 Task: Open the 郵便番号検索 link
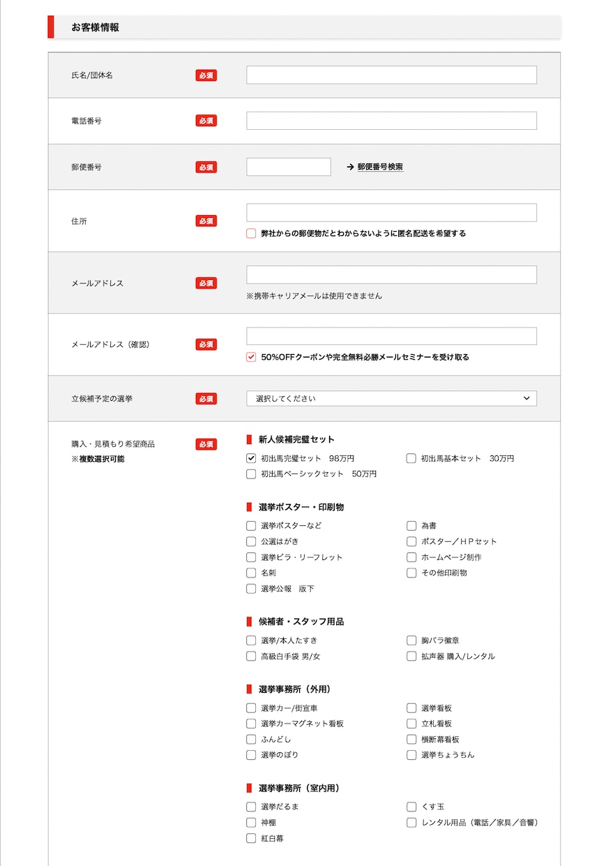point(380,167)
